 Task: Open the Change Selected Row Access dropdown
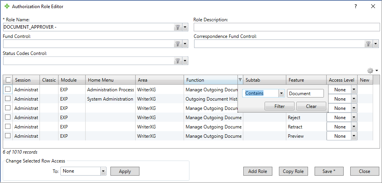[103, 171]
